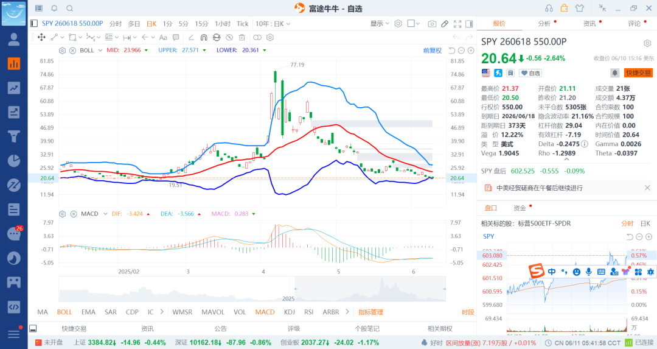This screenshot has height=349, width=657.
Task: Dismiss the 中美经贸磋商 news banner
Action: 647,188
